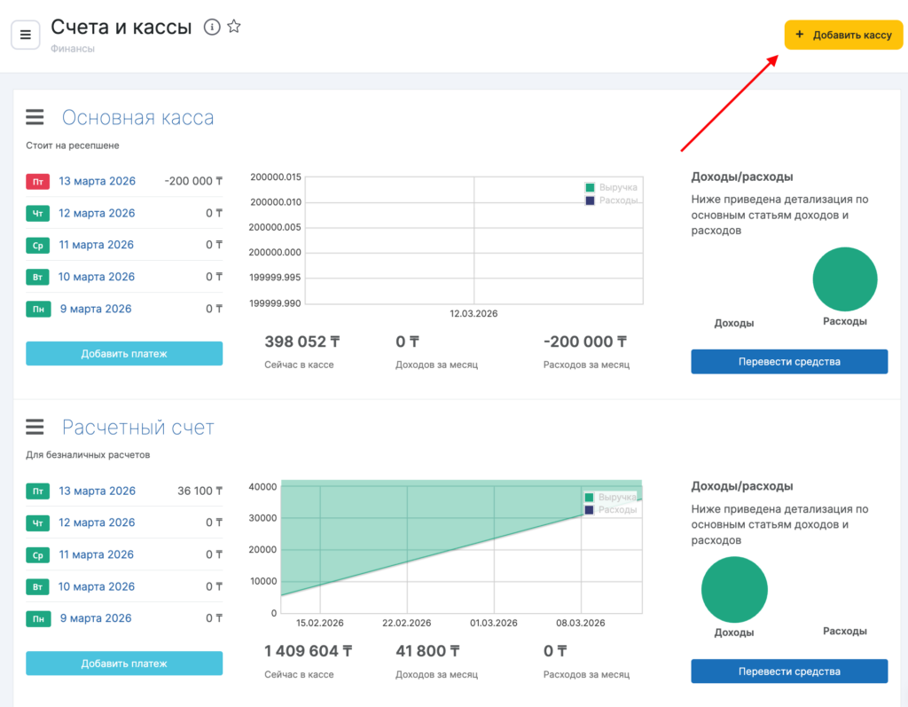Click the info icon beside page title
This screenshot has width=908, height=707.
pos(212,27)
